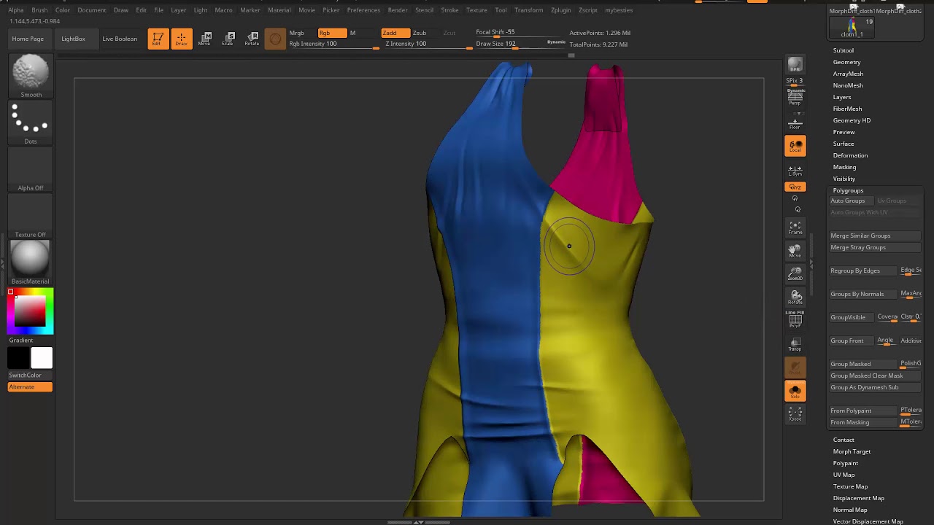
Task: Activate the Draw mode button
Action: (181, 39)
